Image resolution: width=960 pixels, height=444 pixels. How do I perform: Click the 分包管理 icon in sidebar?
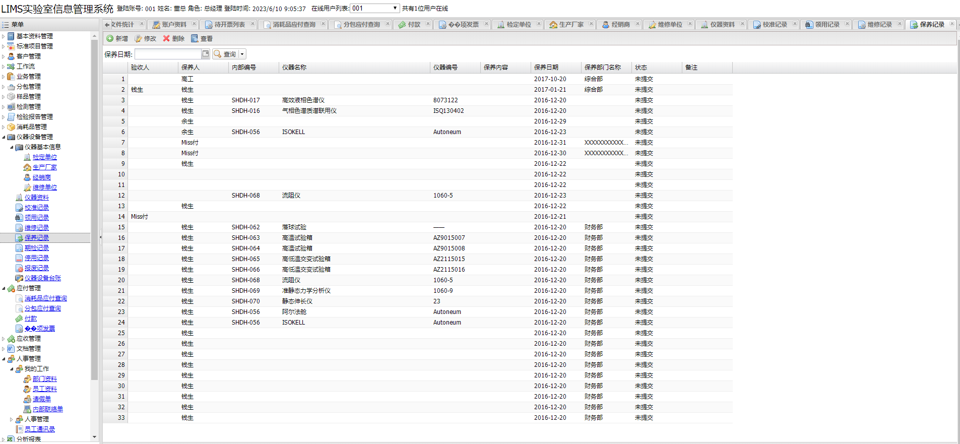pyautogui.click(x=11, y=87)
